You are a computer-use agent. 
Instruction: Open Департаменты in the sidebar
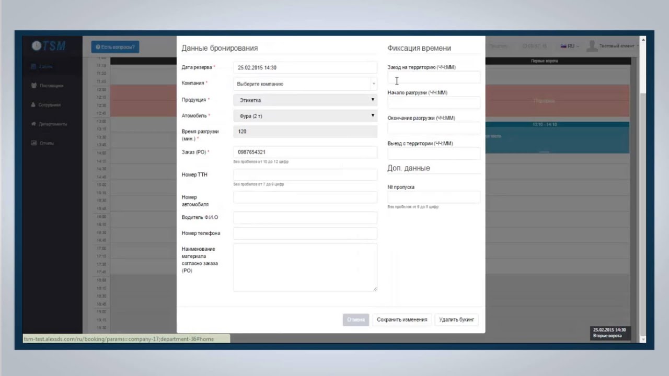[53, 124]
